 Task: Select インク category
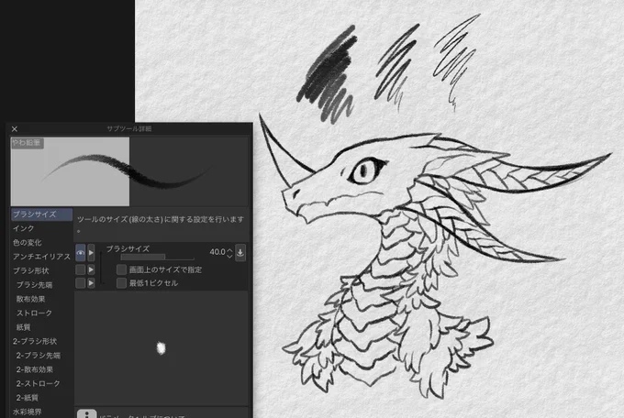41,228
